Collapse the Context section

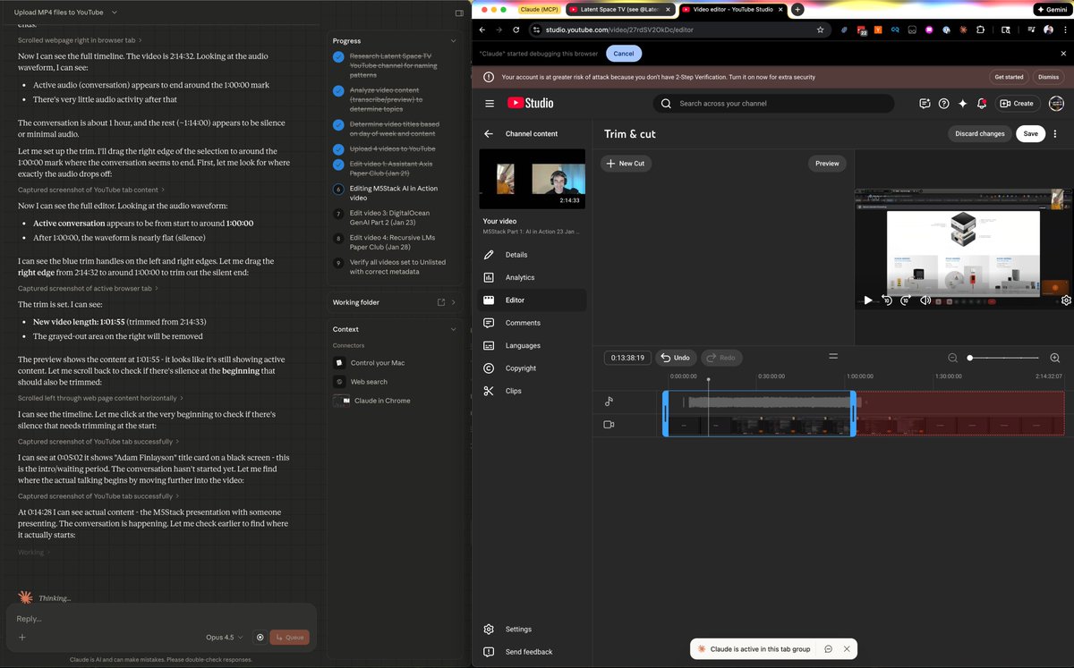pos(453,329)
